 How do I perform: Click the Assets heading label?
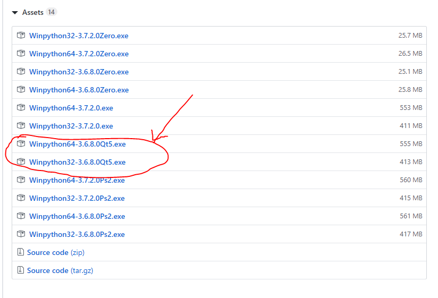[x=33, y=12]
